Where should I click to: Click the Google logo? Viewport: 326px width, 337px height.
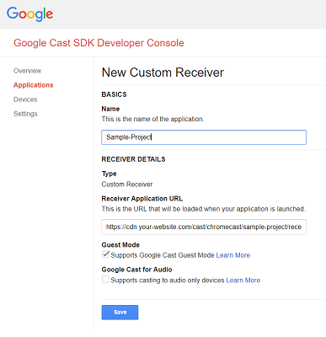[x=29, y=14]
